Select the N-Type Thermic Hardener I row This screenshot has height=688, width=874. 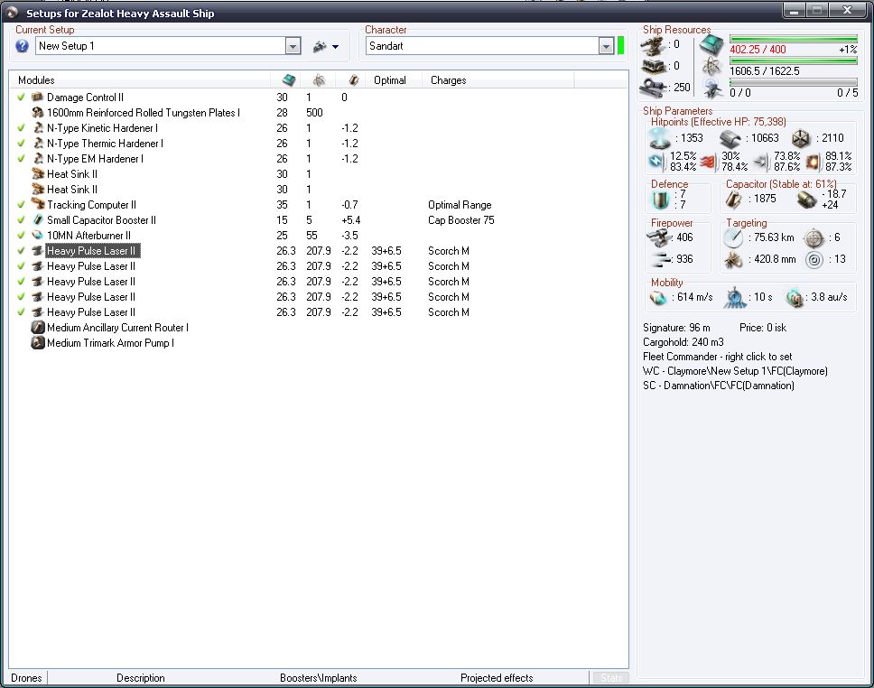(x=319, y=144)
